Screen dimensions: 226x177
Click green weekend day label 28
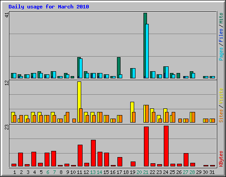pos(192,172)
